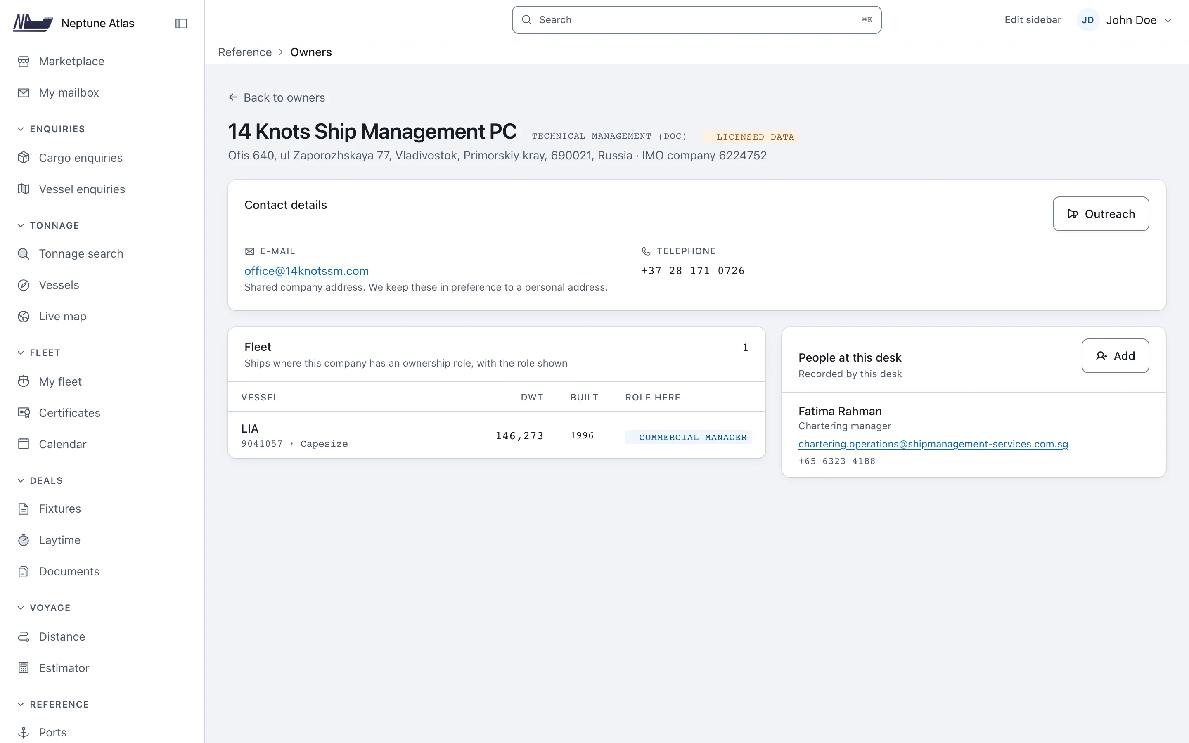Select Owners breadcrumb item
Viewport: 1189px width, 743px height.
[x=311, y=52]
